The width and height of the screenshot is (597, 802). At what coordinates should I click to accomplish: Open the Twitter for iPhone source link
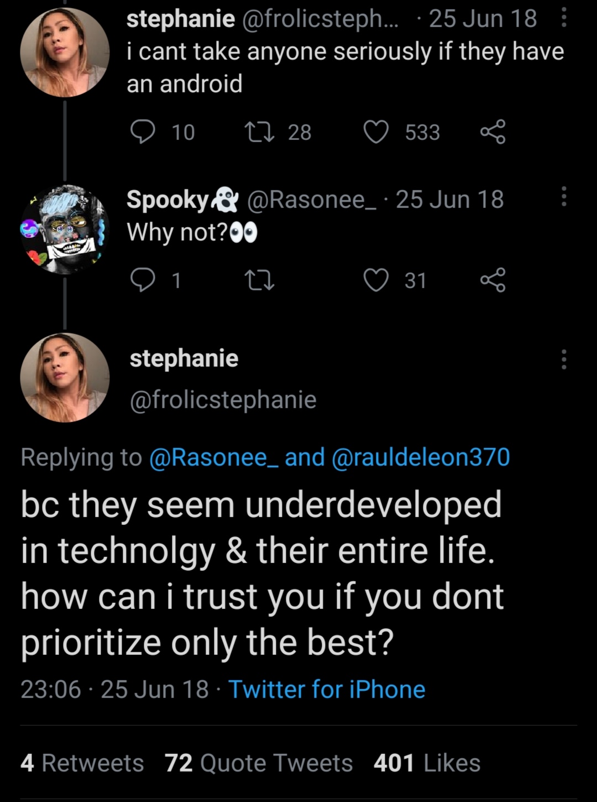point(327,690)
